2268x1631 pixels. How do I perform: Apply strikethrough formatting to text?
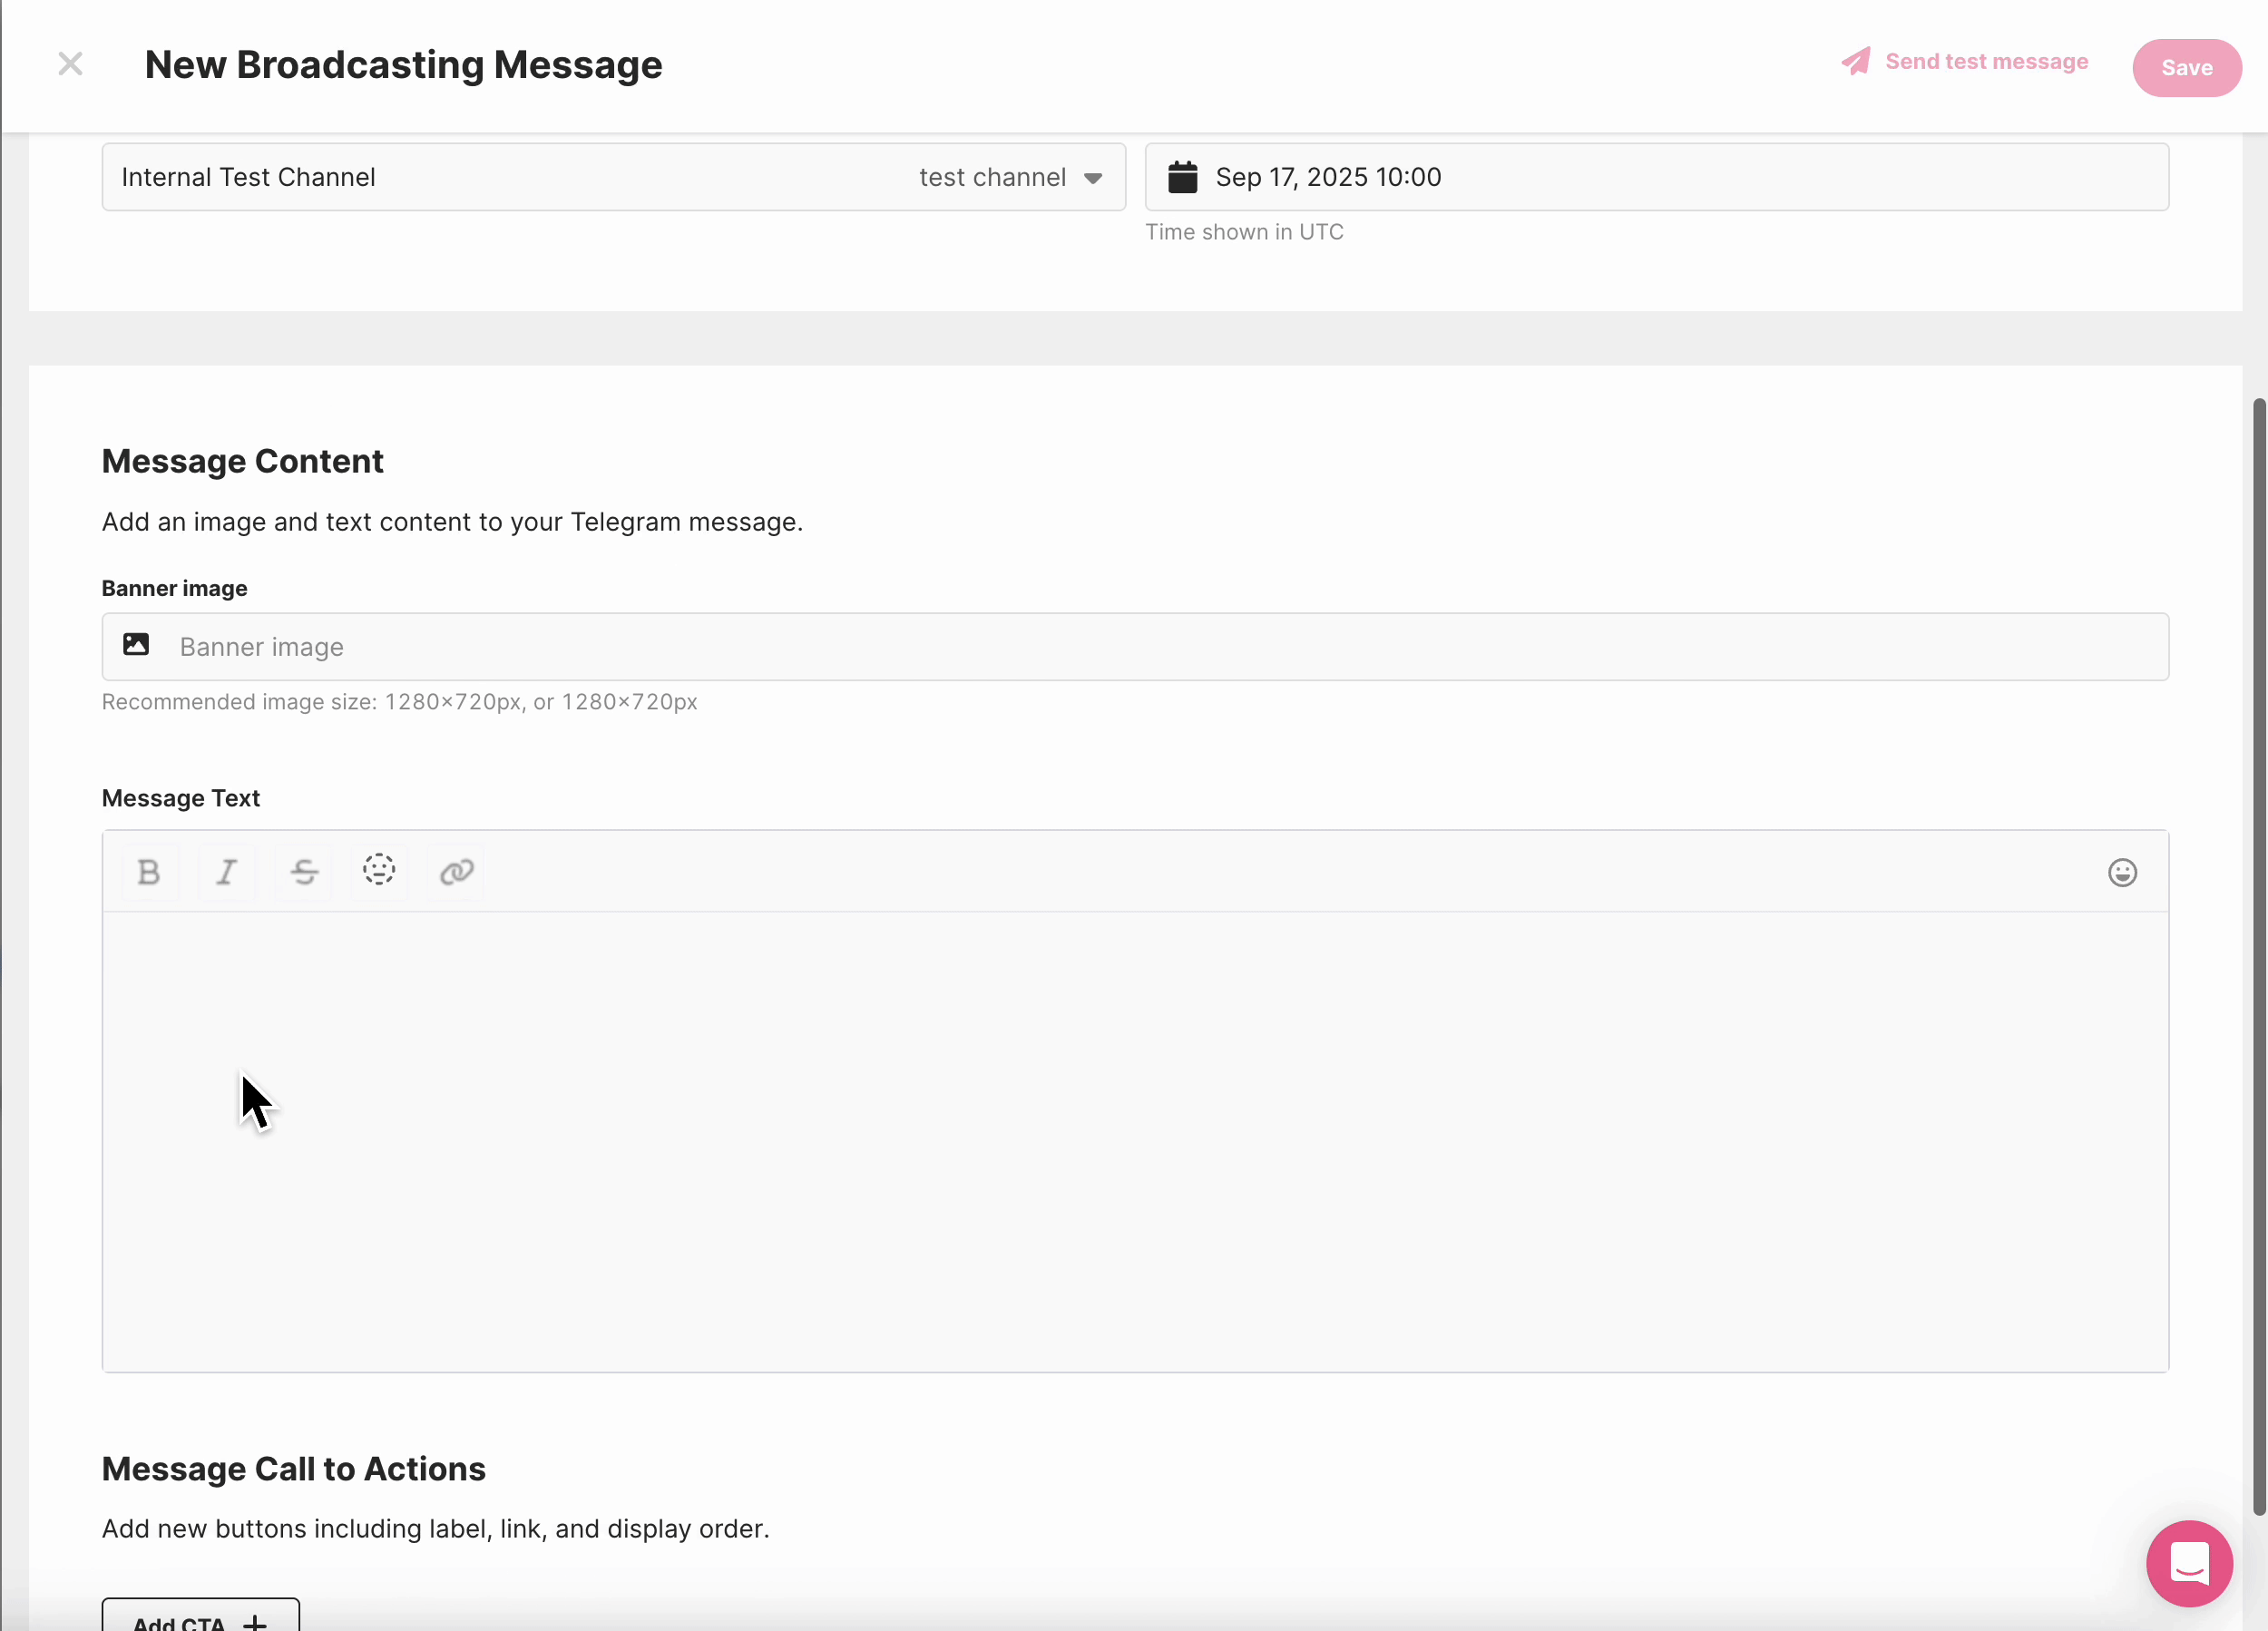click(x=304, y=872)
